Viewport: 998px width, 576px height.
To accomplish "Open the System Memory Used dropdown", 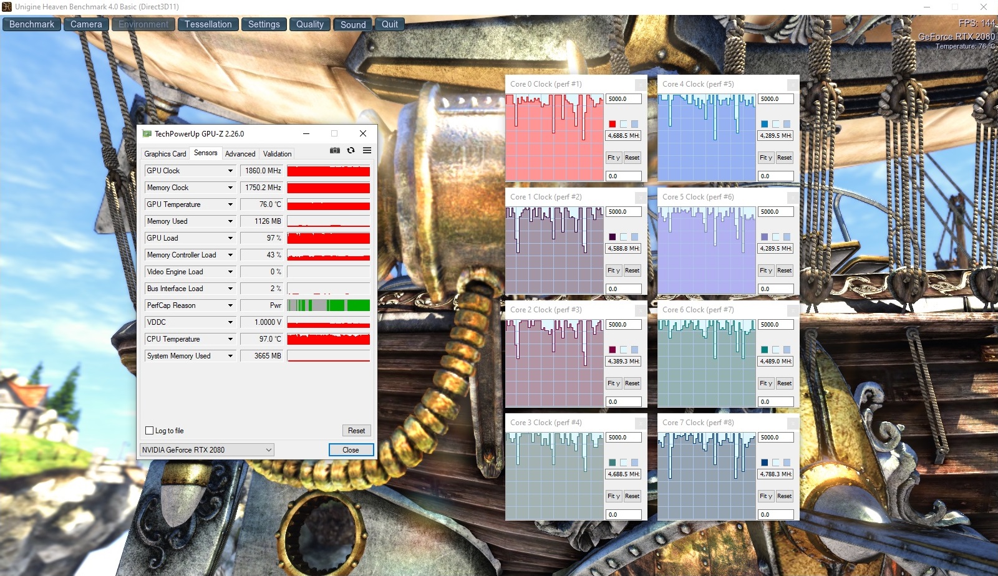I will point(230,356).
